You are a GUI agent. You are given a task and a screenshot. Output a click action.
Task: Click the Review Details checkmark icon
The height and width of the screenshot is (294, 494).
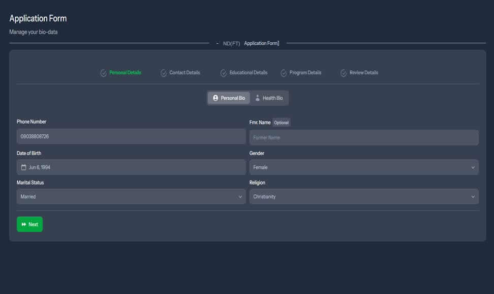344,73
